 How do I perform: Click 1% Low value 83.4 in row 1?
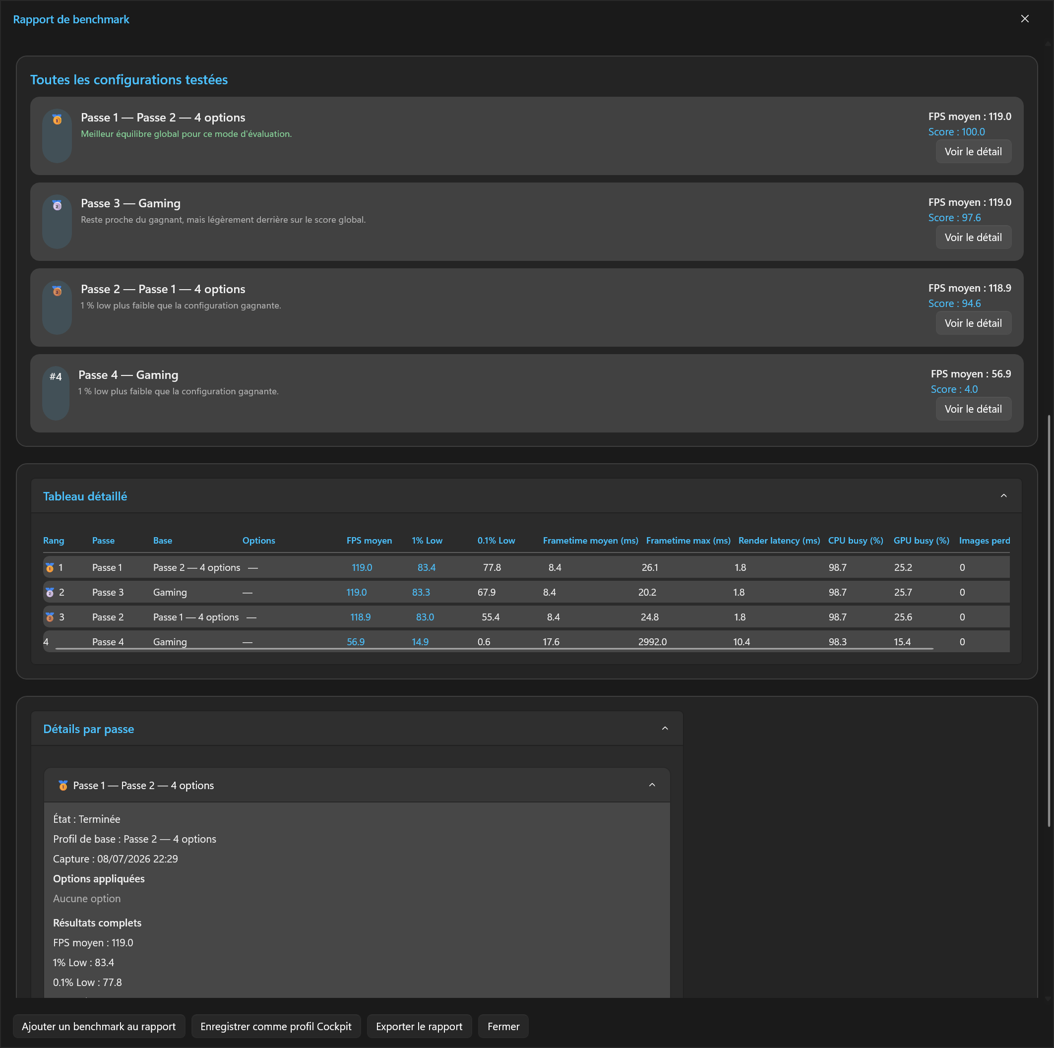click(426, 567)
